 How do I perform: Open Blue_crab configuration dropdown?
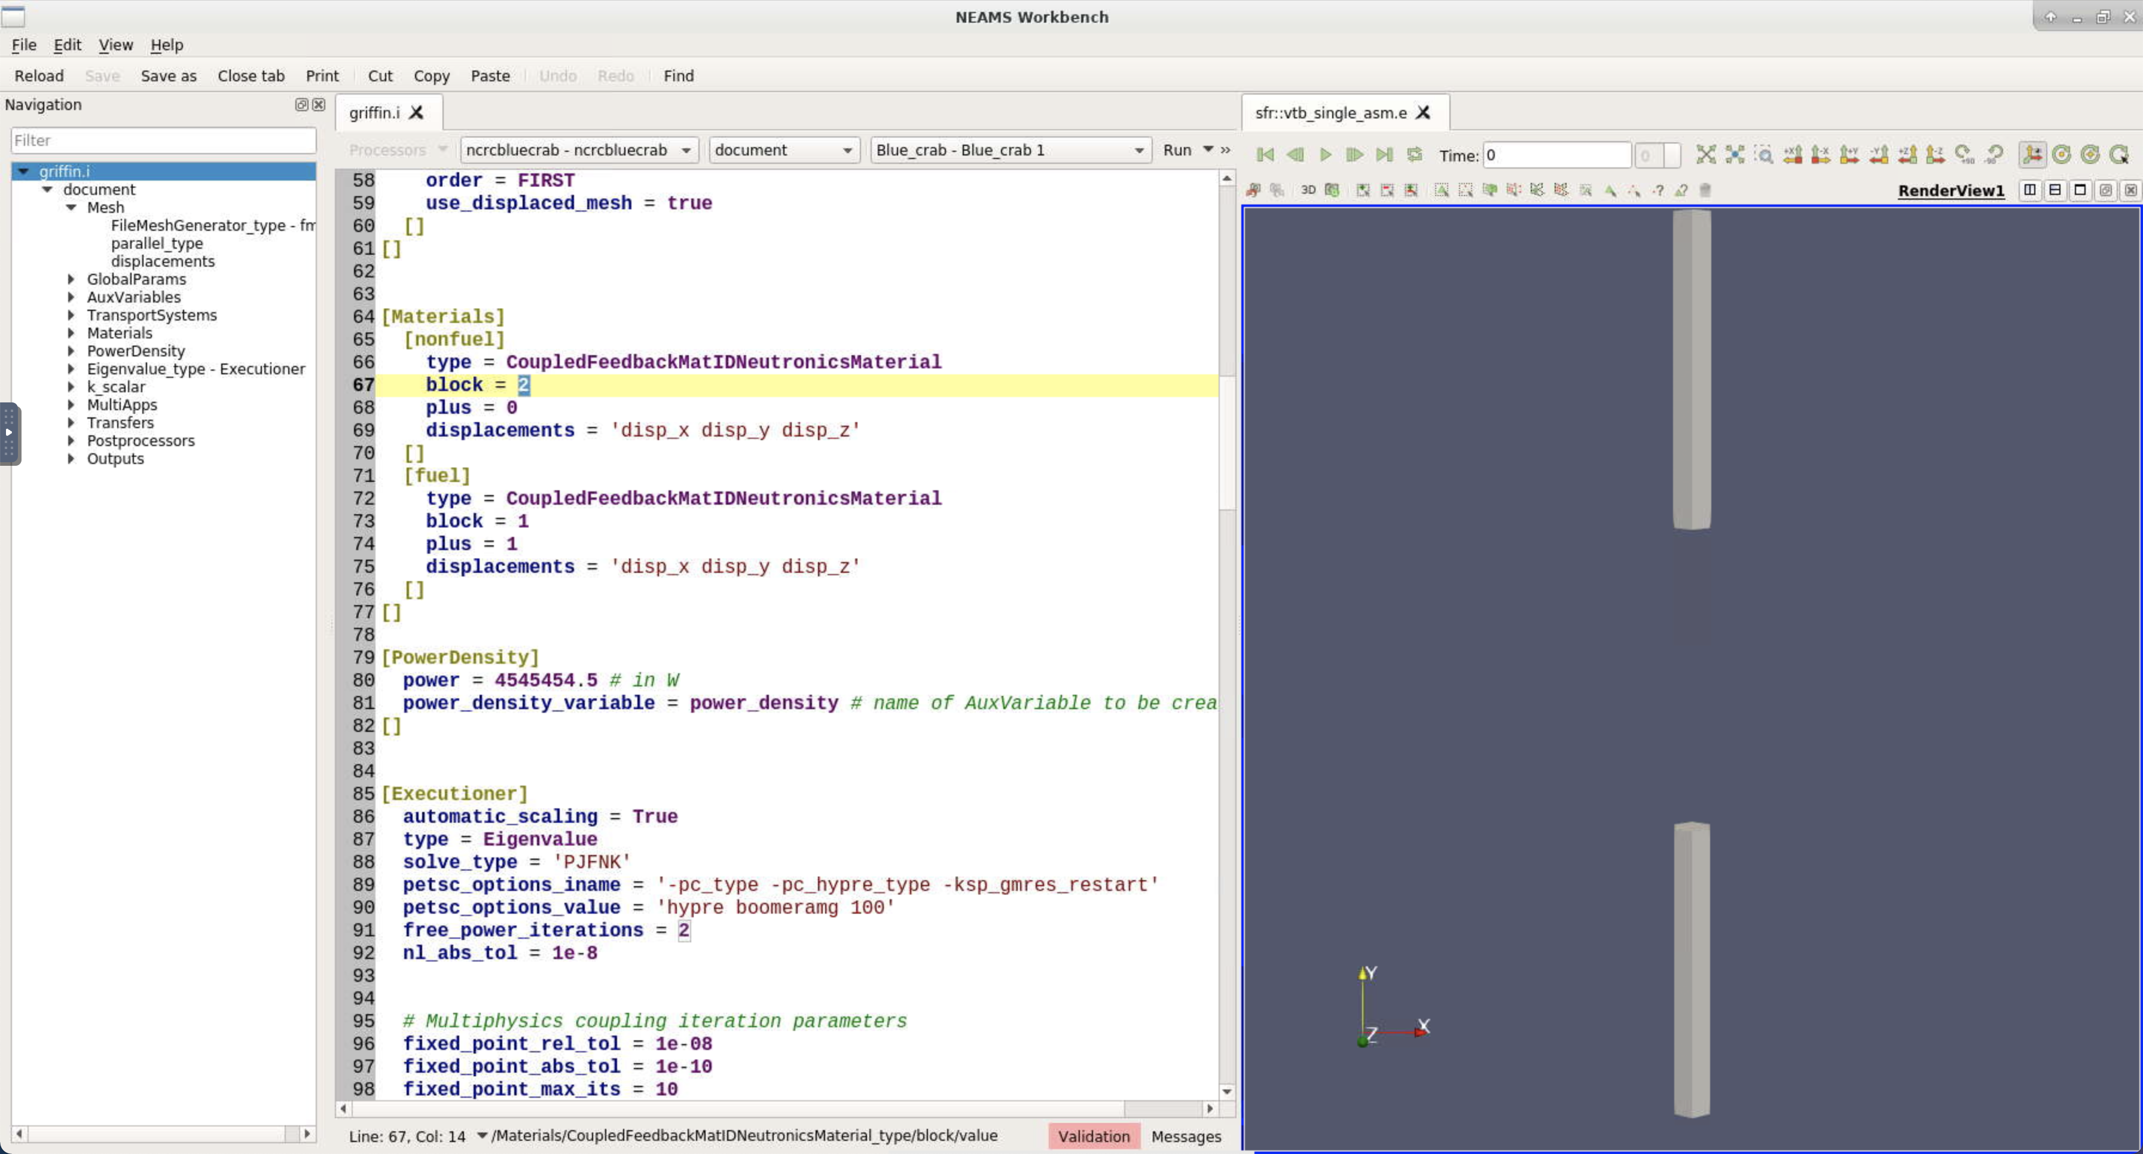click(x=1010, y=149)
